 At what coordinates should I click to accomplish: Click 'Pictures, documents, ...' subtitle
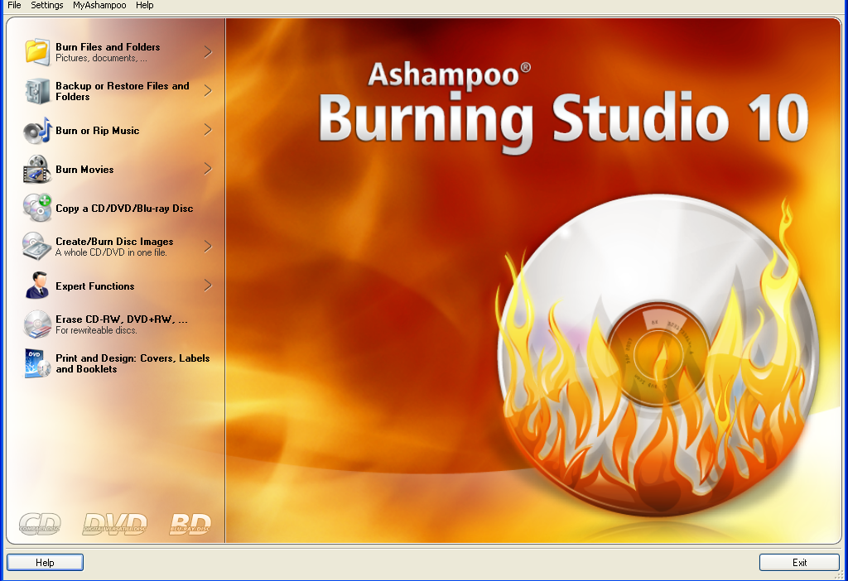[x=101, y=59]
